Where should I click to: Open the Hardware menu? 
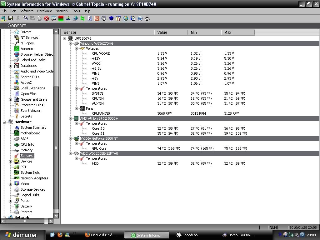coord(44,11)
